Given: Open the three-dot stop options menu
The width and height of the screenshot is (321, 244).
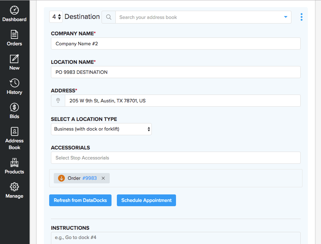Looking at the screenshot, I should tap(301, 17).
